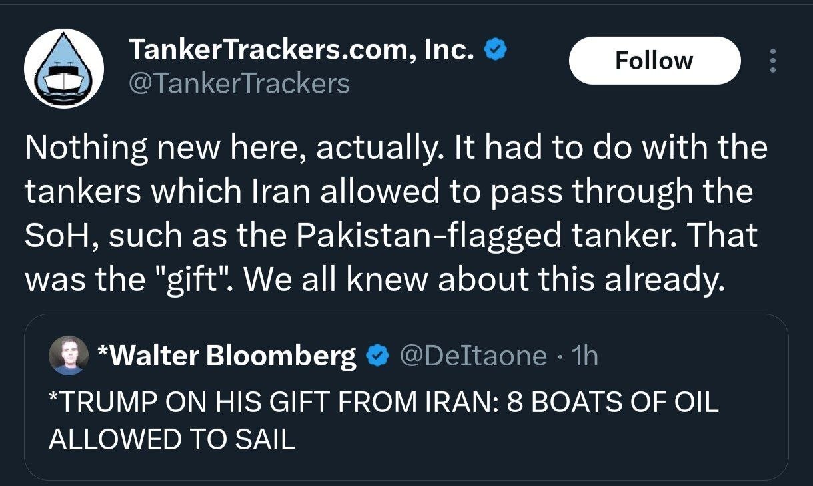Click the "ALLOWED TO SAIL" line
Image resolution: width=813 pixels, height=486 pixels.
[x=172, y=439]
